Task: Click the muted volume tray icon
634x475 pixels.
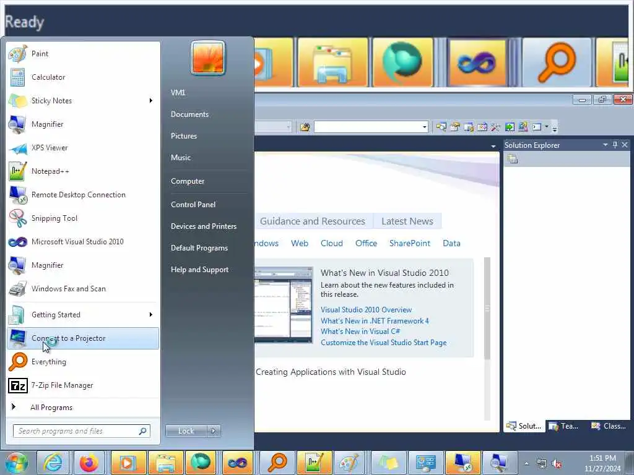Action: pyautogui.click(x=557, y=464)
